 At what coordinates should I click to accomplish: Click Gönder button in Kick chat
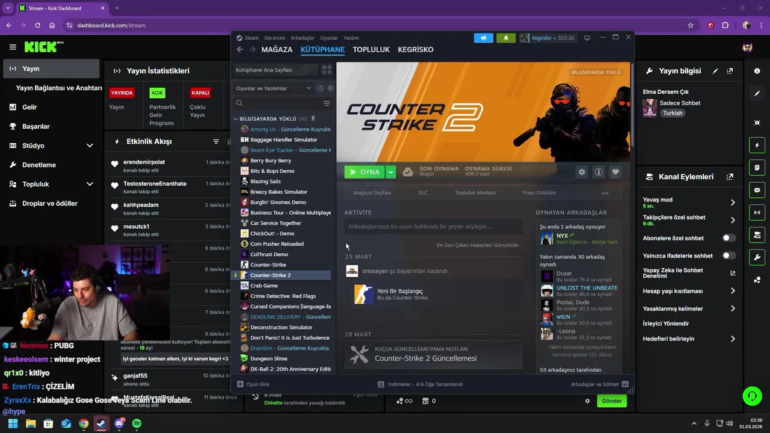pos(612,401)
